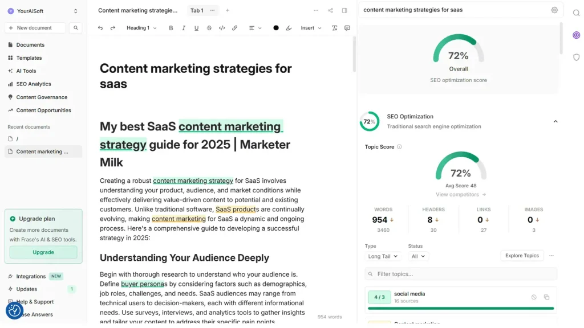Open the Long Tail type dropdown

(382, 256)
